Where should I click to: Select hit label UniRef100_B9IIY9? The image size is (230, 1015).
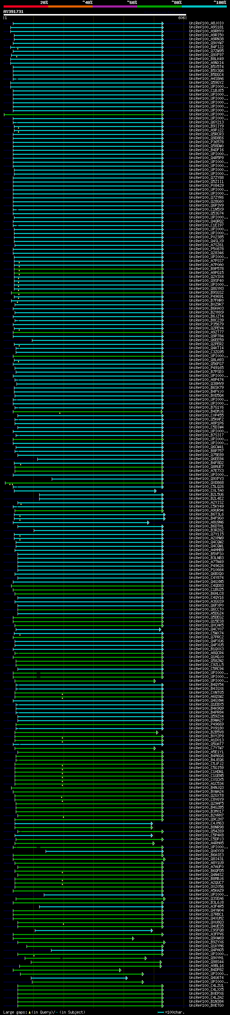tap(206, 126)
